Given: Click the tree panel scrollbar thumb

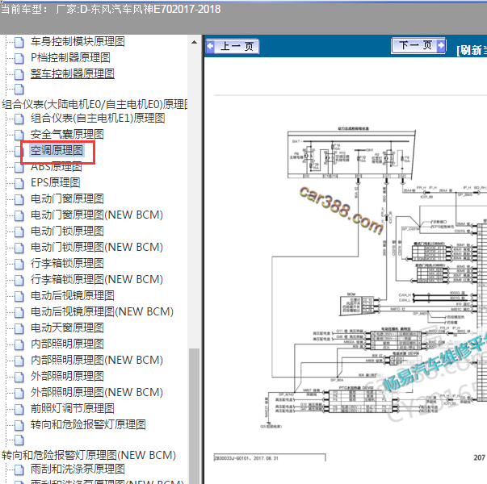Looking at the screenshot, I should (x=195, y=415).
